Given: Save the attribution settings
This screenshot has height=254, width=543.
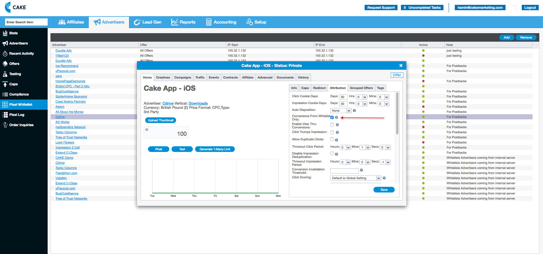Looking at the screenshot, I should tap(384, 190).
